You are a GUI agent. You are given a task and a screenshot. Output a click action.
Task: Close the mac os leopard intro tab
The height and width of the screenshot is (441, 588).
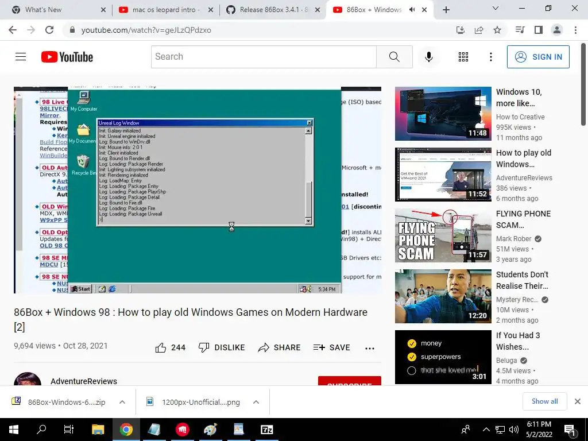211,10
